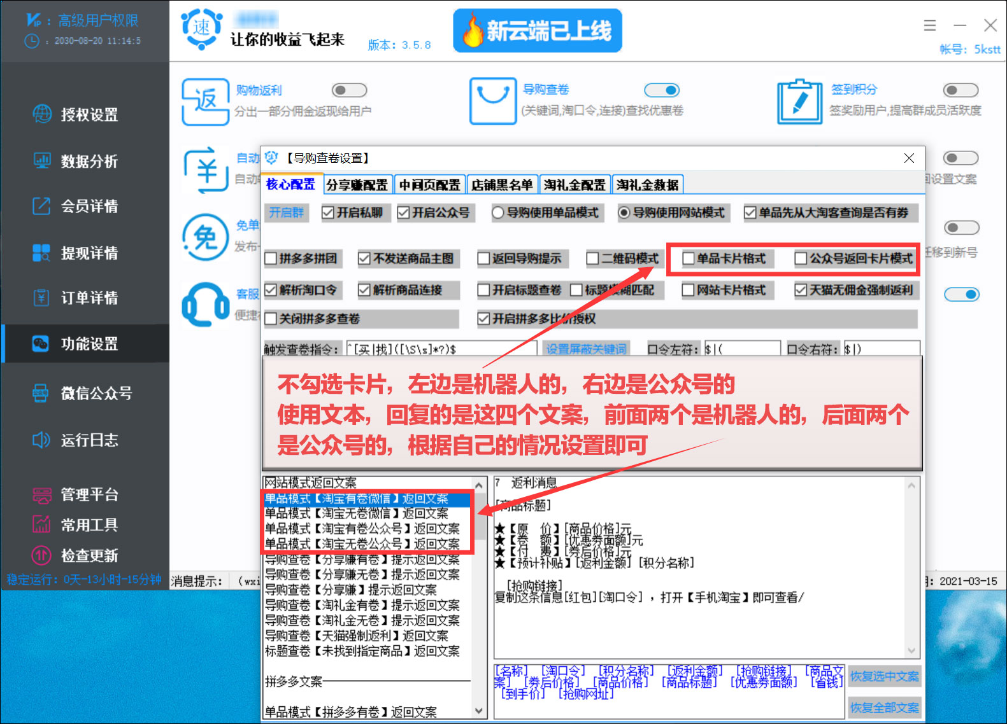Click the 口令右符 input field
The width and height of the screenshot is (1007, 724).
point(882,349)
